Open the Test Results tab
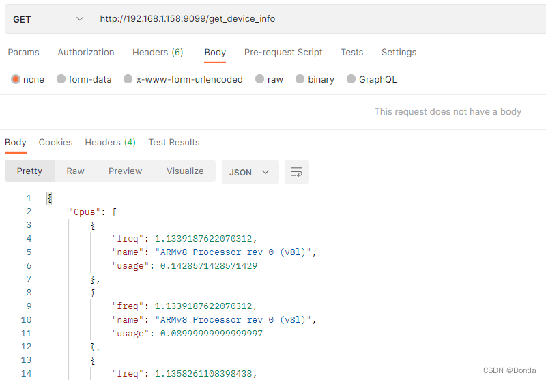Viewport: 546px width, 380px height. pos(174,143)
